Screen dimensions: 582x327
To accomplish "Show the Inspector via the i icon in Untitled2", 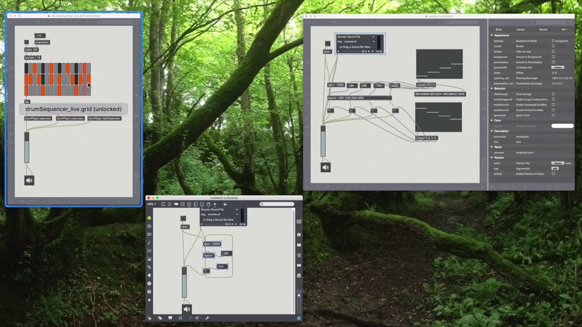I will click(299, 235).
